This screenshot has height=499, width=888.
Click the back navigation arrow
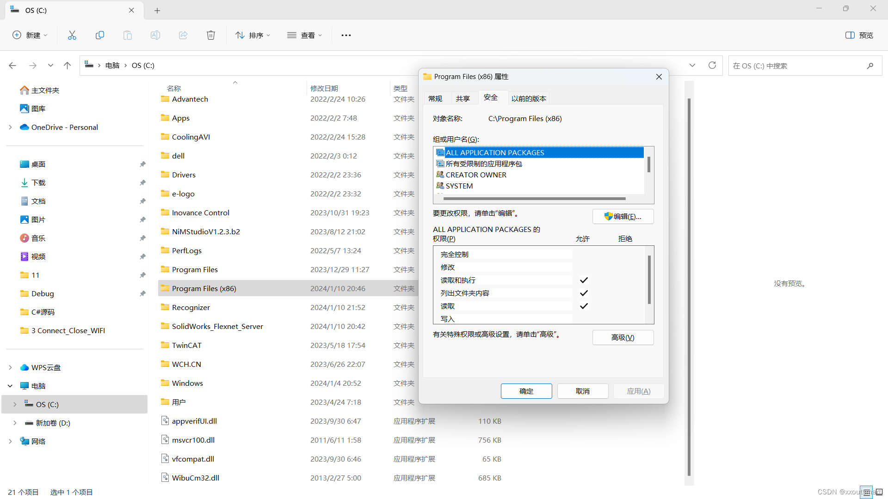tap(12, 66)
